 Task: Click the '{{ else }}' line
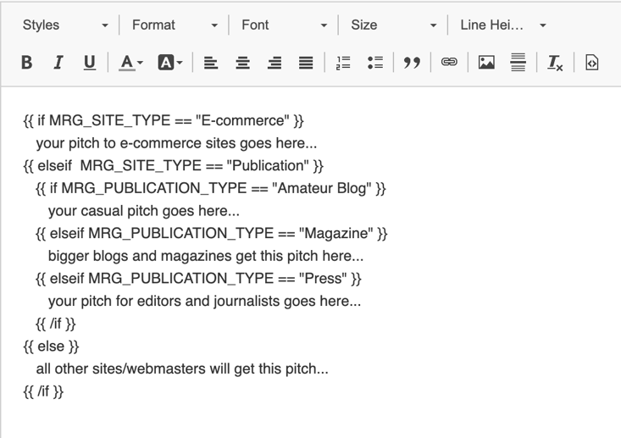click(51, 347)
